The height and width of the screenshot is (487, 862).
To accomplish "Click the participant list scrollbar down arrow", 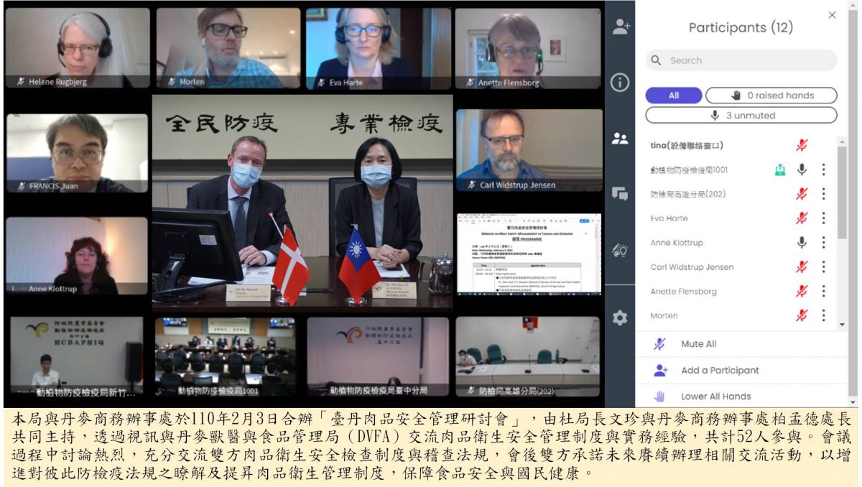I will click(843, 325).
